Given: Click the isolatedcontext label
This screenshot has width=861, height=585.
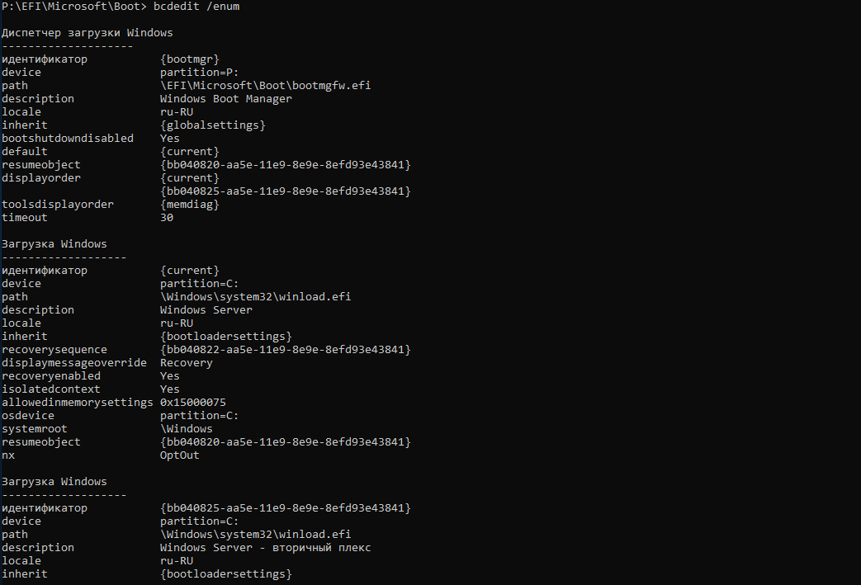Looking at the screenshot, I should click(x=51, y=389).
